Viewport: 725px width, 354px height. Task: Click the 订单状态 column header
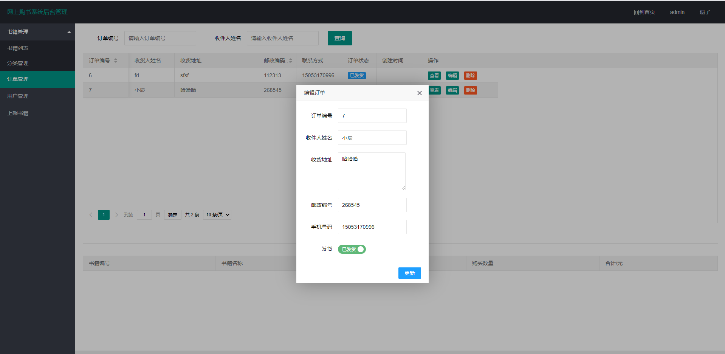(358, 61)
